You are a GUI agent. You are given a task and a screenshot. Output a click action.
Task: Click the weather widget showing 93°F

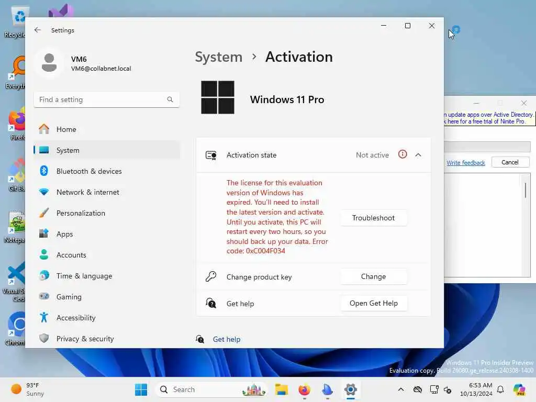tap(28, 389)
